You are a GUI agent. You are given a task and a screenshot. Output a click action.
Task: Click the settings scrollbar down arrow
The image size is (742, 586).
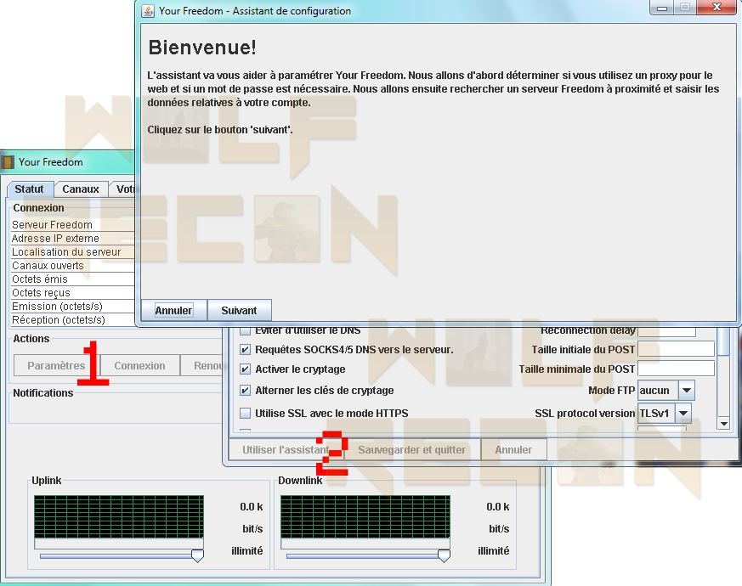[723, 424]
